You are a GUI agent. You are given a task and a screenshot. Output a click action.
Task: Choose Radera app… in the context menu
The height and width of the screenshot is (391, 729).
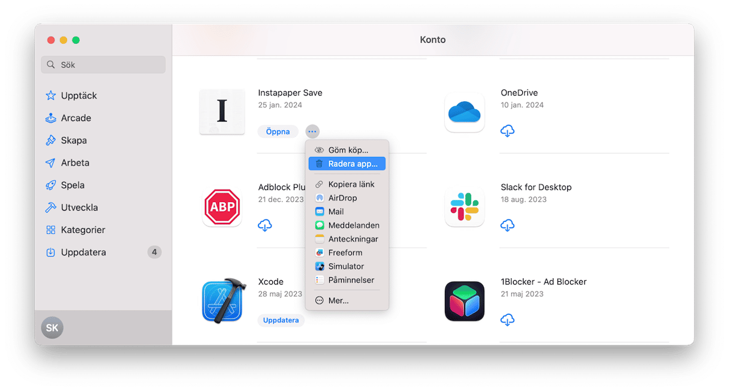coord(347,164)
